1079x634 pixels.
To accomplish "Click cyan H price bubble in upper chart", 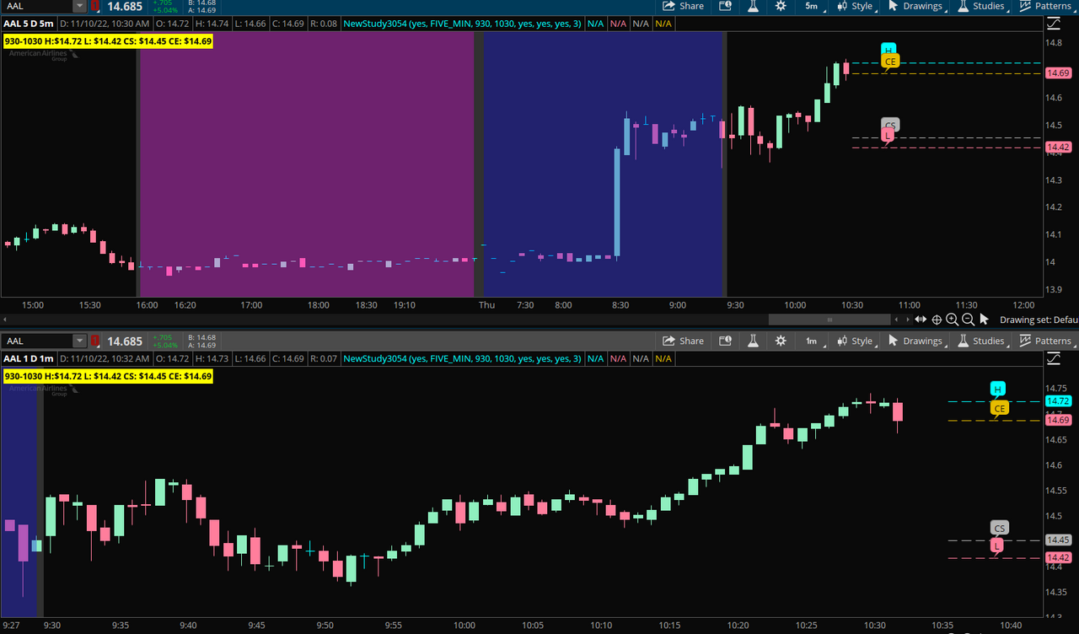I will click(889, 50).
